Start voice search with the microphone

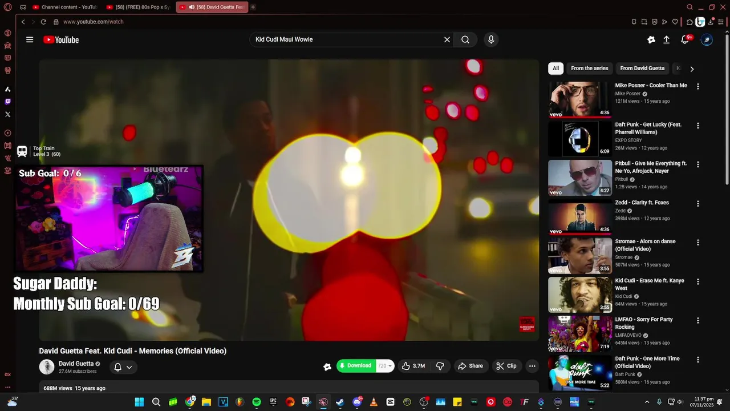tap(491, 39)
